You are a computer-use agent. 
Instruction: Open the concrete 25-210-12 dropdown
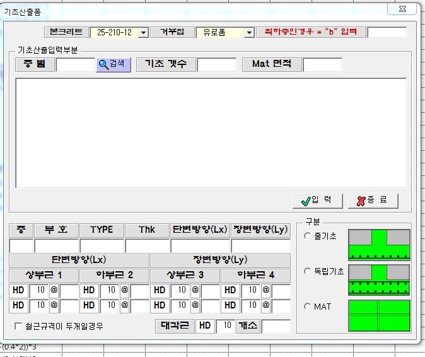click(143, 33)
